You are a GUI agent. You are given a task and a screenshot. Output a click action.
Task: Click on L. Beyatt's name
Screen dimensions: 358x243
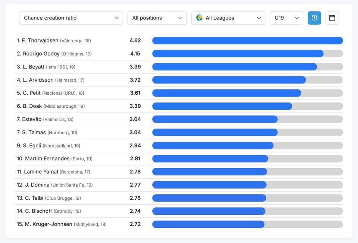34,67
